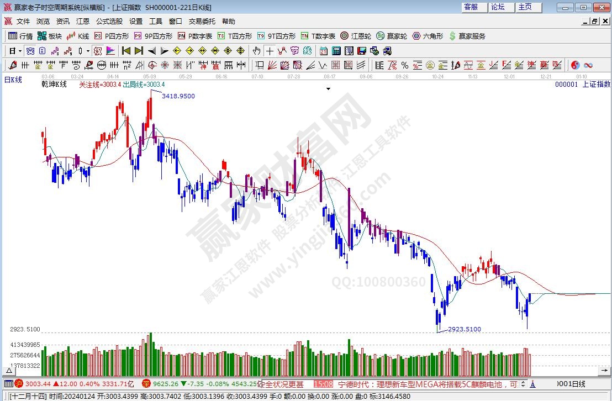Click the 赢家服务 dollar icon

467,36
